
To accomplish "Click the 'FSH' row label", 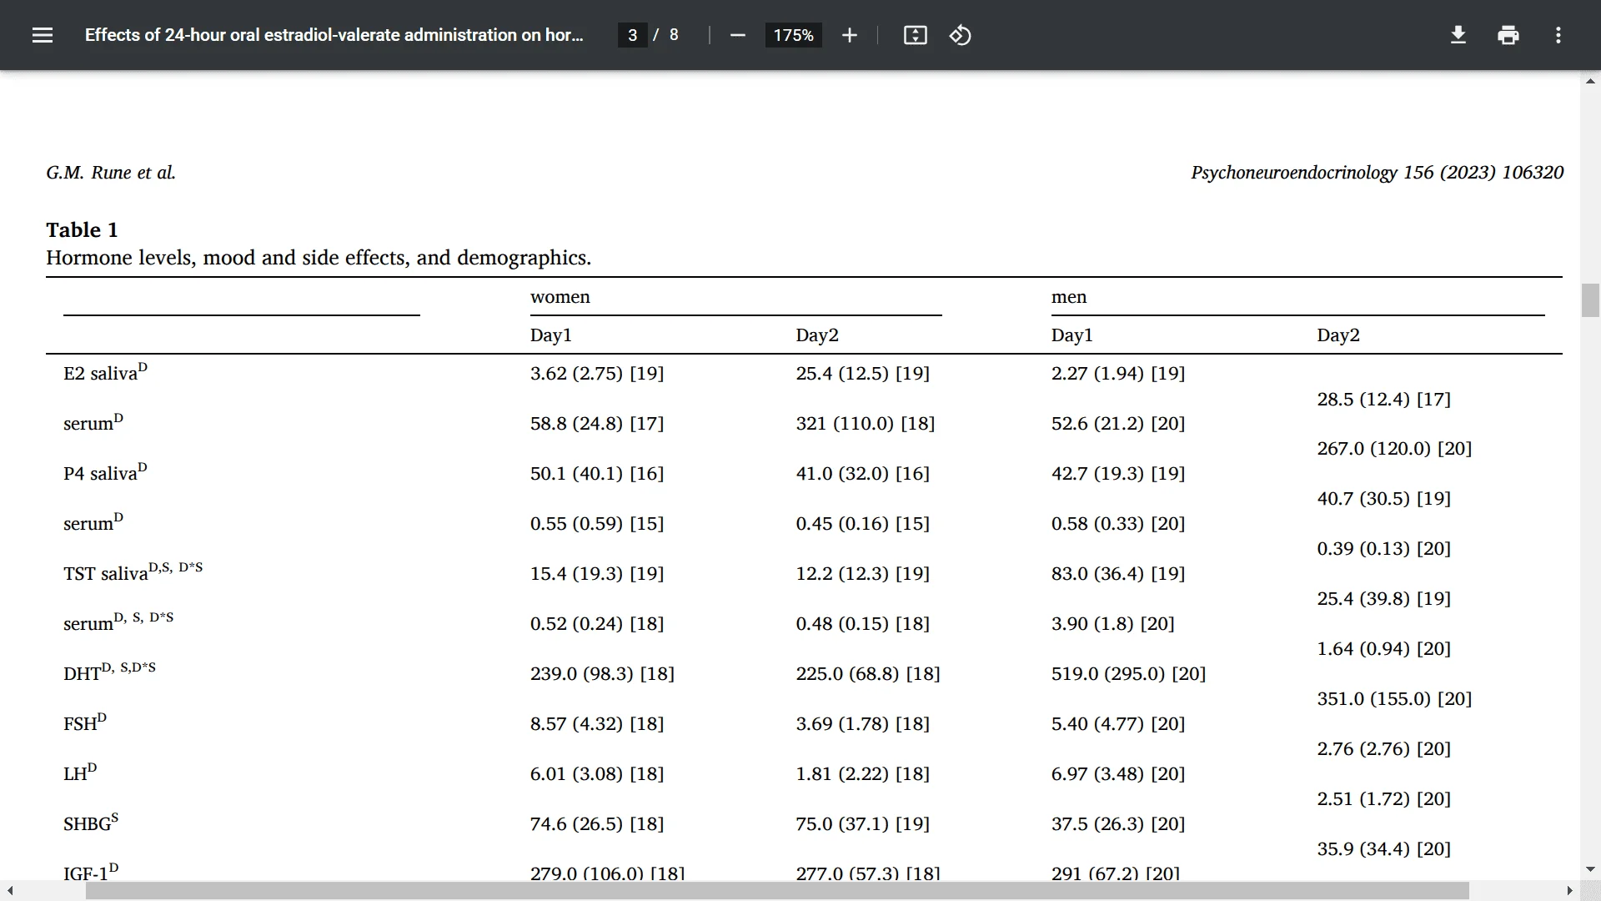I will (85, 722).
